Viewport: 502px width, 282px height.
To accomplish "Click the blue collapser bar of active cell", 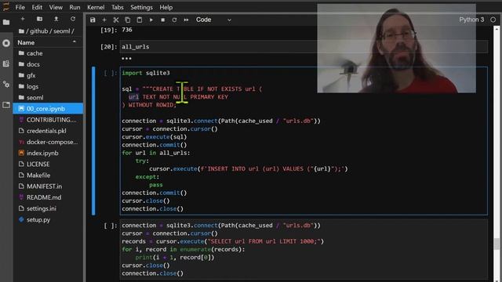I will 93,141.
